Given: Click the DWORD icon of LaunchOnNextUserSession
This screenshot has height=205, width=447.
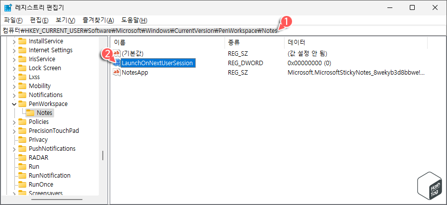Looking at the screenshot, I should (117, 63).
